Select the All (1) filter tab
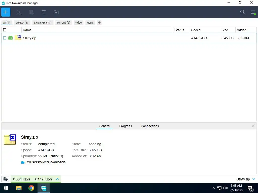Image resolution: width=258 pixels, height=193 pixels. [x=7, y=23]
